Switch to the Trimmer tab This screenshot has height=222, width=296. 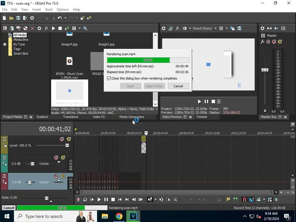(x=202, y=117)
